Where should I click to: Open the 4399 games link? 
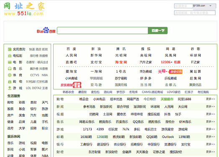(100, 129)
